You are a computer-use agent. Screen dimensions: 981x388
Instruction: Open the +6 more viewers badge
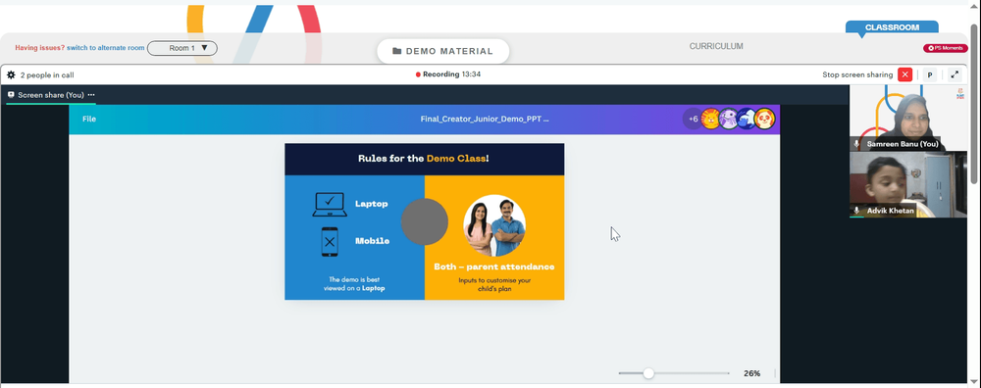[x=694, y=119]
